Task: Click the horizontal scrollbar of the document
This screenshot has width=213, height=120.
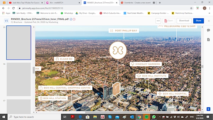Action: [x=128, y=112]
